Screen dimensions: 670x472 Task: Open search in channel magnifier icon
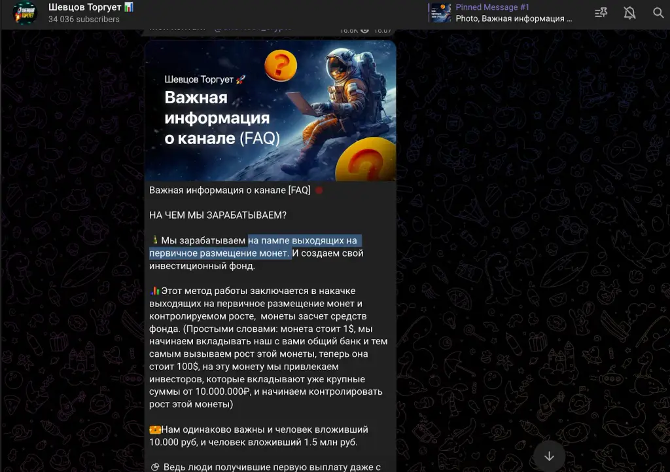(x=658, y=13)
